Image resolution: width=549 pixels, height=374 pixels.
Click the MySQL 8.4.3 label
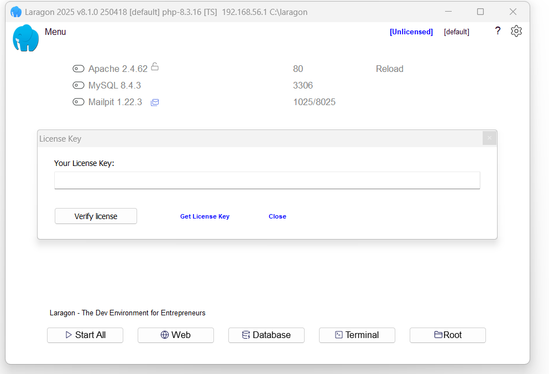click(x=114, y=85)
